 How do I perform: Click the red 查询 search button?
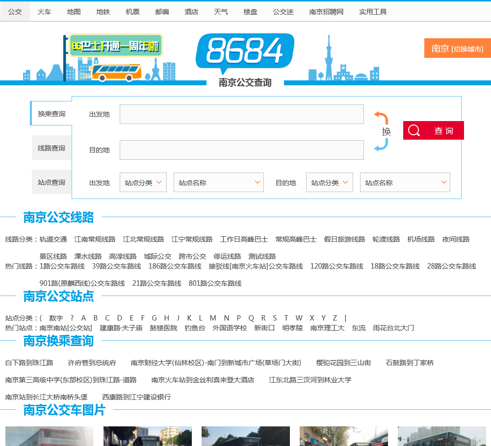click(x=434, y=130)
